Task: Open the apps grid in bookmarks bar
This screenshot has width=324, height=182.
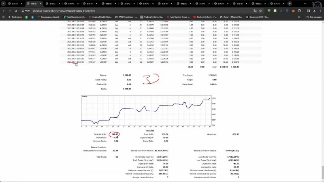Action: 3,17
